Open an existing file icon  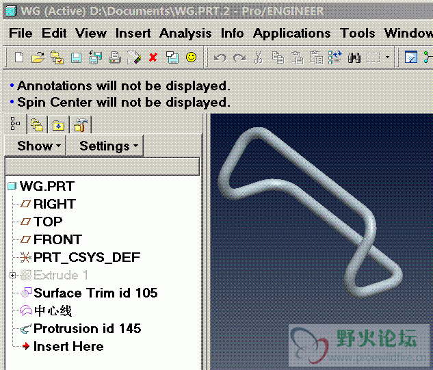tap(38, 57)
